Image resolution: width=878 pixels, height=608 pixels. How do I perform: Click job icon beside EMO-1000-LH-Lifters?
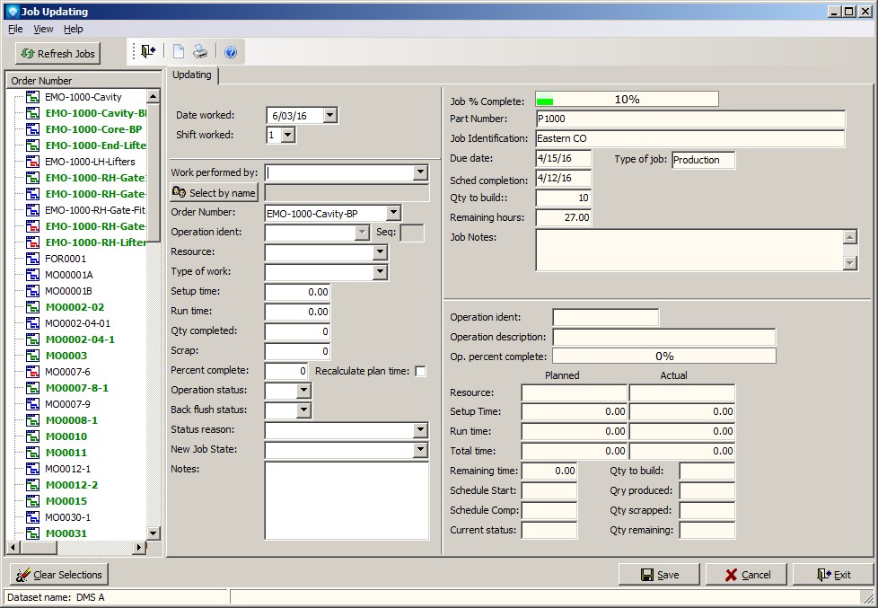33,162
